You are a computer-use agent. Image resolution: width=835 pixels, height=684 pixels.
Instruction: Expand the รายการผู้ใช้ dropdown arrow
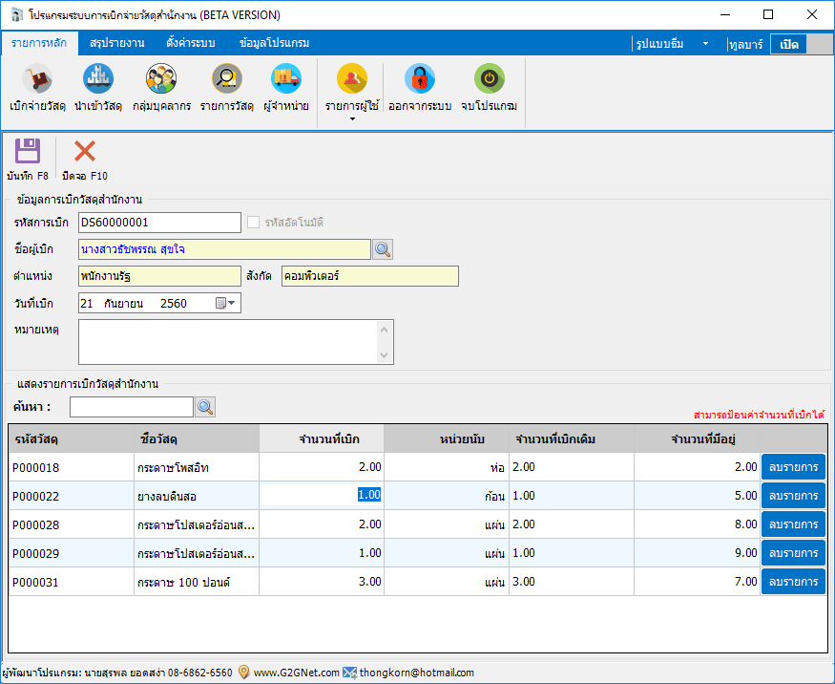tap(352, 118)
